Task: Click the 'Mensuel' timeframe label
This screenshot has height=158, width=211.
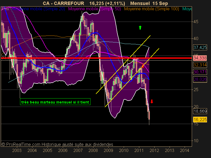Action: click(140, 3)
